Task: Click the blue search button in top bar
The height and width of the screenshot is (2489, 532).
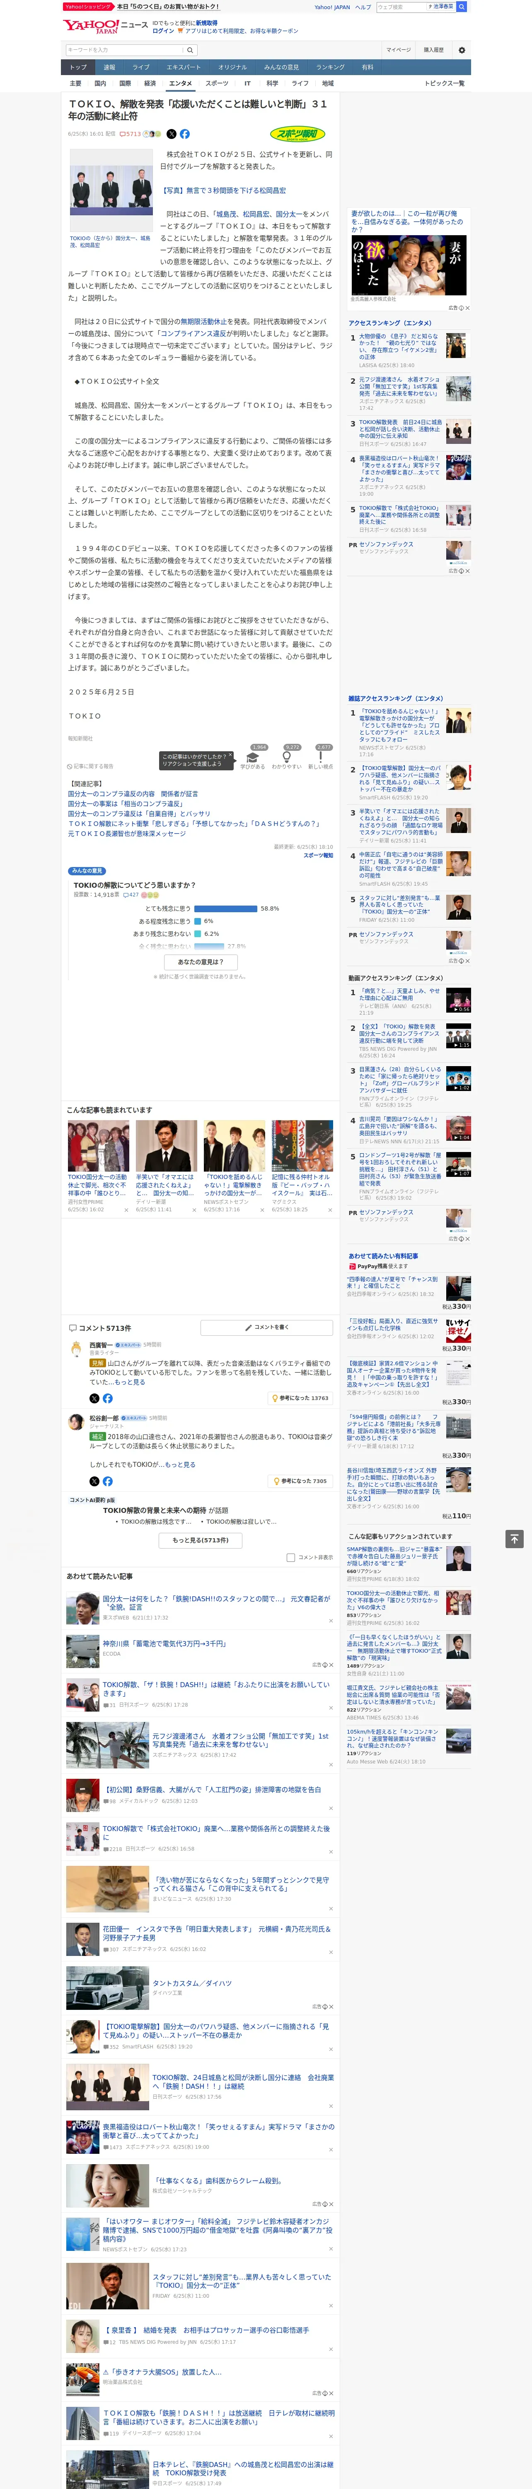Action: tap(462, 7)
